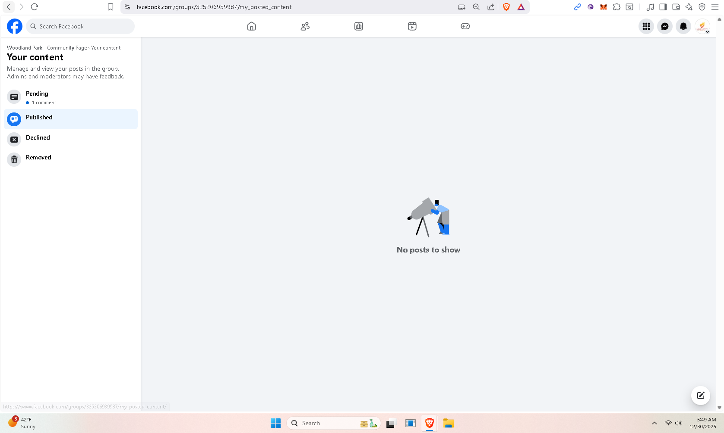Click the Woodland Park - Community Page breadcrumb
Screen dimensions: 724x433
click(x=47, y=48)
